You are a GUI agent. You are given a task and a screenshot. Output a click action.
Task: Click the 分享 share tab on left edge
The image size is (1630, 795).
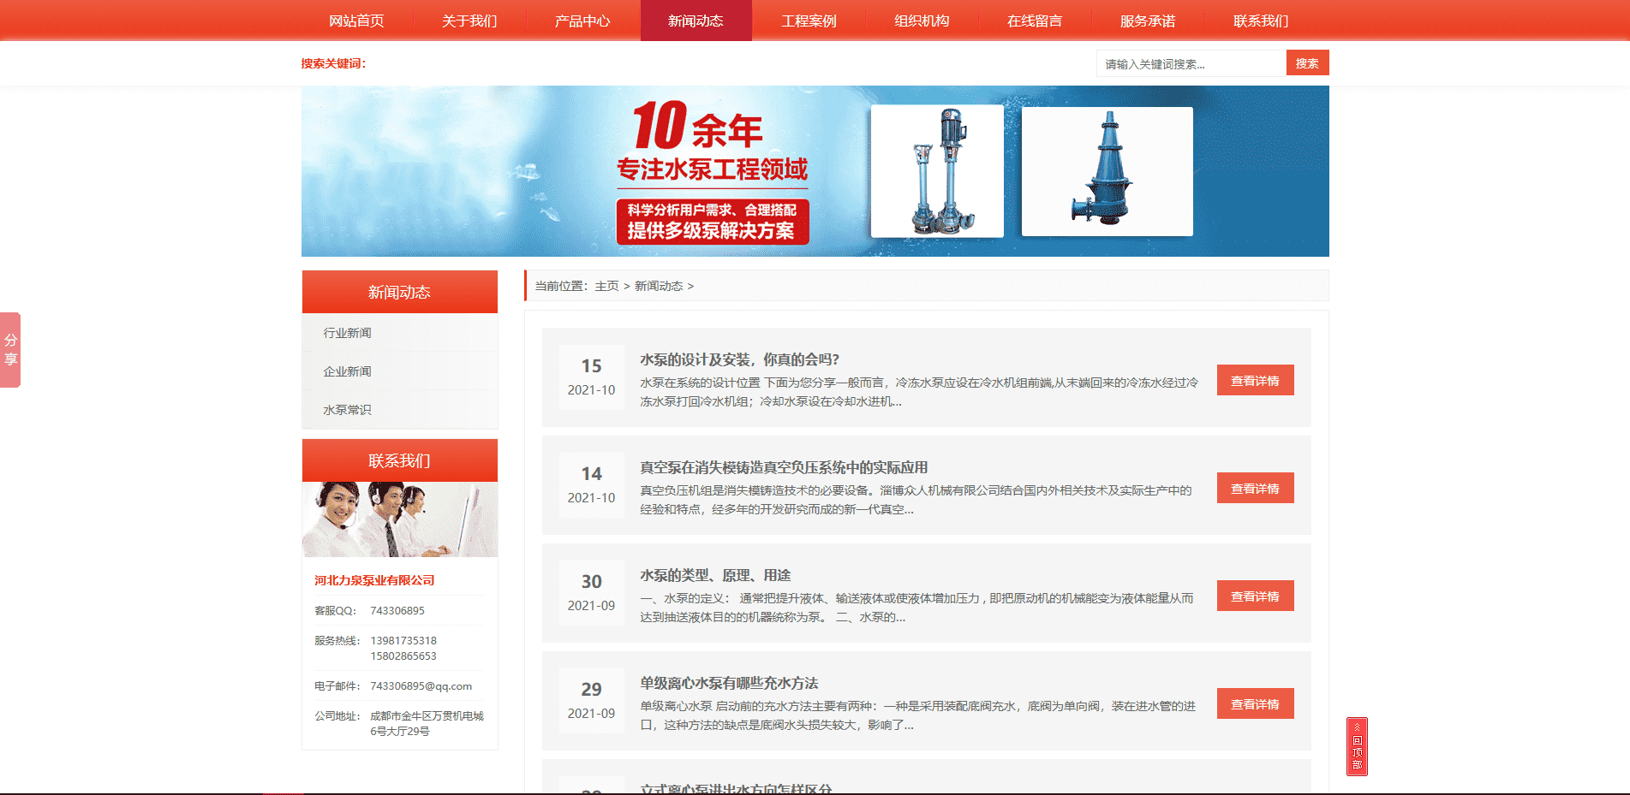point(10,349)
